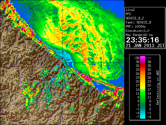Pick the orange 26 dBZ legend swatch
Viewport: 166px width, 125px height.
click(x=143, y=74)
